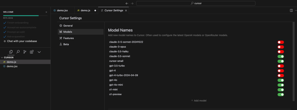
Task: Click the React icon of demo.jsx in explorer
Action: pyautogui.click(x=4, y=67)
